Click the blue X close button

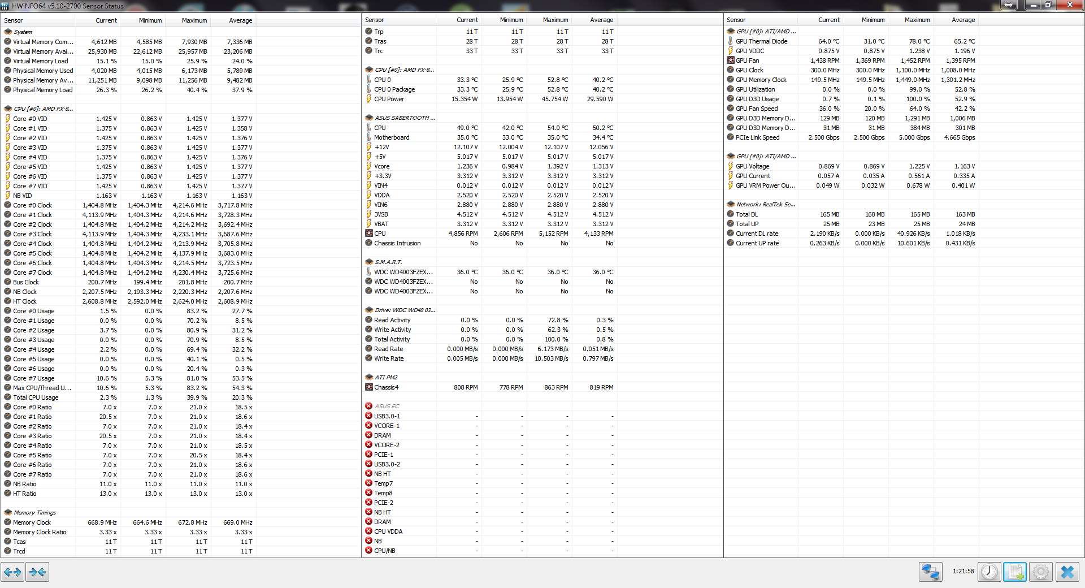[x=1067, y=572]
